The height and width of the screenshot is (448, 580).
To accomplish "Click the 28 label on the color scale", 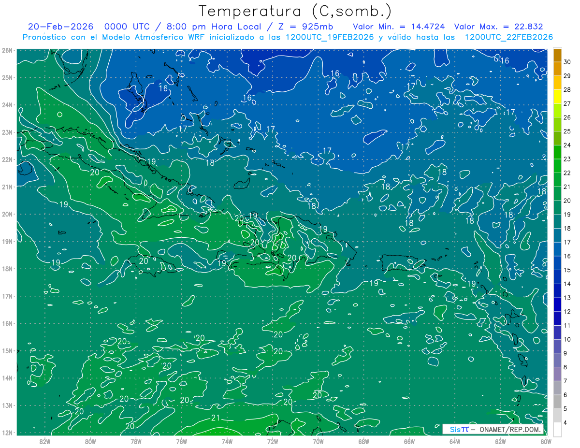I will pos(567,89).
